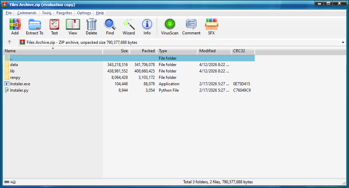This screenshot has height=188, width=349.
Task: Sort by Type column header
Action: [177, 51]
